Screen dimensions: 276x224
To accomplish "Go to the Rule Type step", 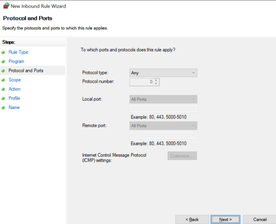I will tap(18, 52).
